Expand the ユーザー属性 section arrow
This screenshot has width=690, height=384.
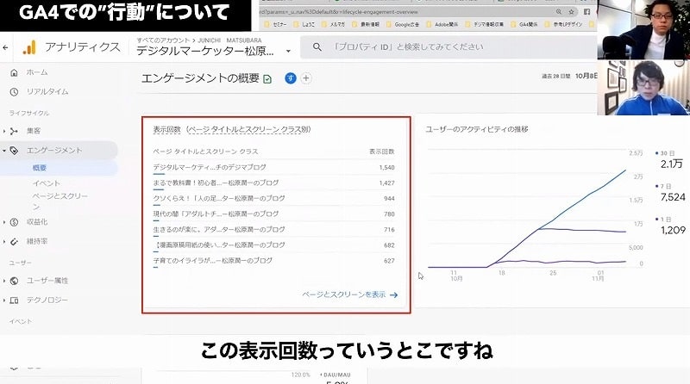pyautogui.click(x=4, y=281)
